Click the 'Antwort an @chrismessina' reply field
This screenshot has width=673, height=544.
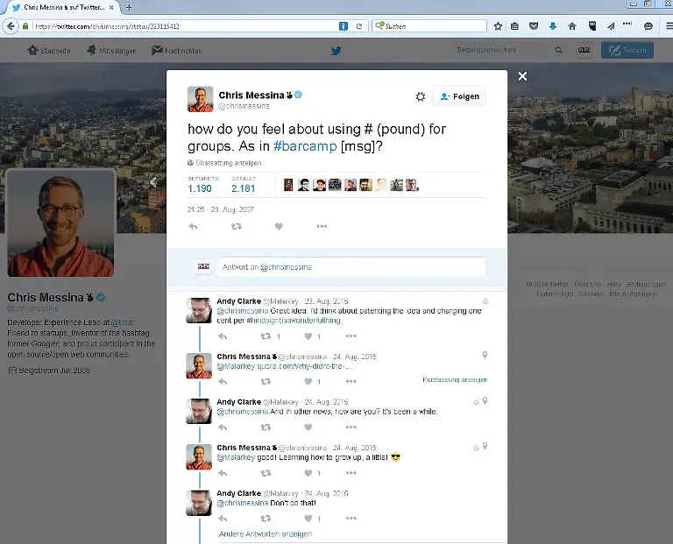click(x=351, y=266)
